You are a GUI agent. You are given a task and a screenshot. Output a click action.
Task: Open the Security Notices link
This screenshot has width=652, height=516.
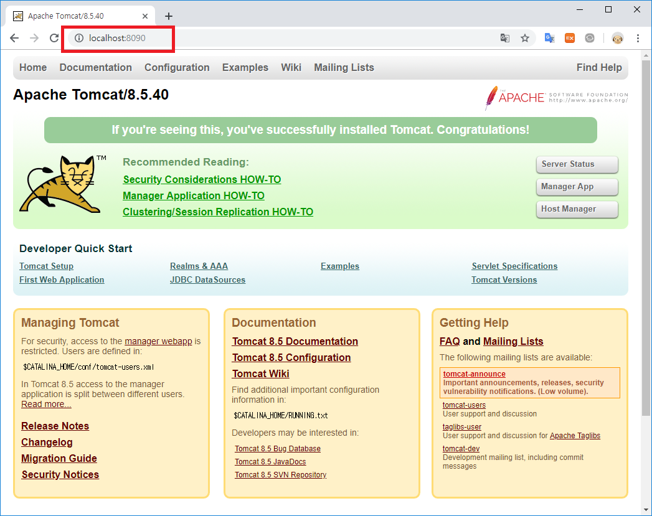click(x=60, y=474)
